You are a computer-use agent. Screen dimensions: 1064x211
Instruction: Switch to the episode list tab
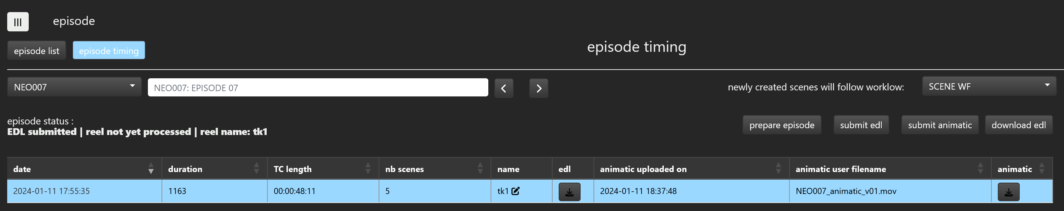click(36, 51)
